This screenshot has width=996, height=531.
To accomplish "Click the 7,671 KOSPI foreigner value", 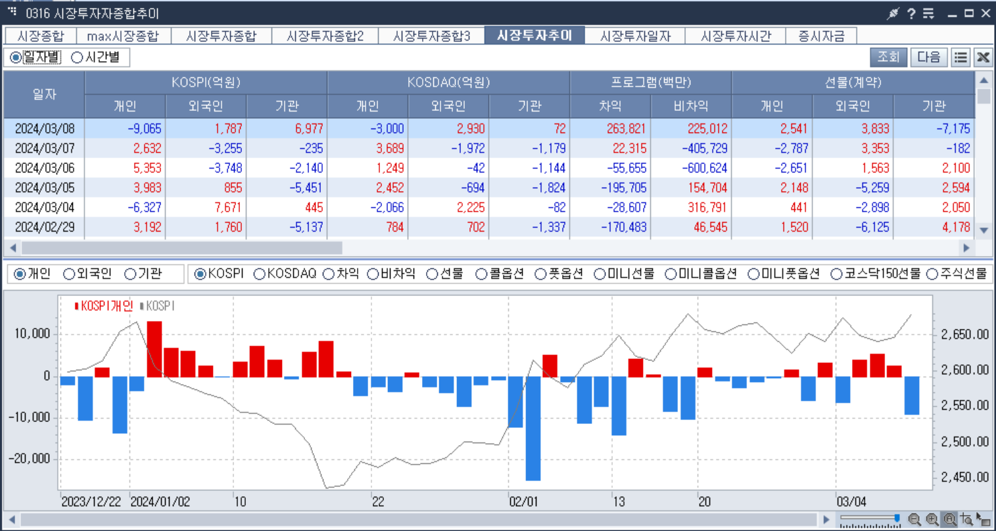I will pyautogui.click(x=228, y=207).
